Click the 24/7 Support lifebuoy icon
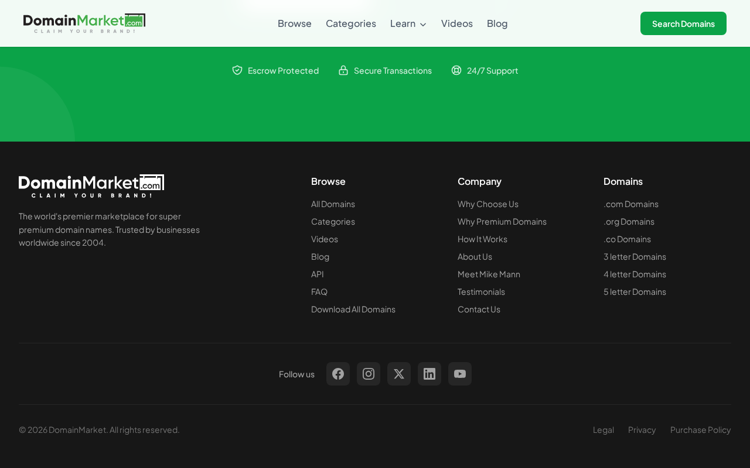 click(x=456, y=70)
